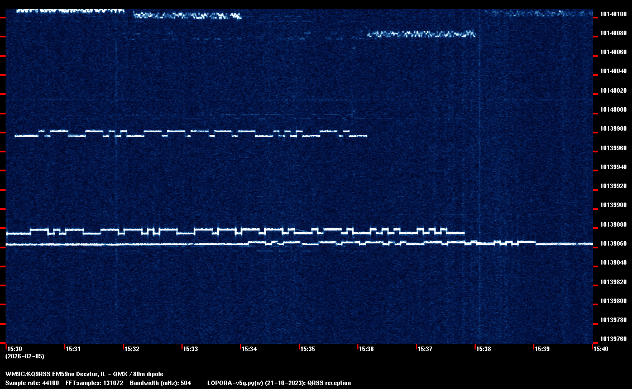This screenshot has width=632, height=389.
Task: Click the 15:33 time axis label
Action: click(190, 349)
